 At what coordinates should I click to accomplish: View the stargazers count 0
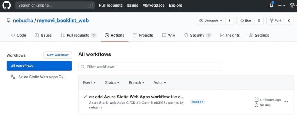[259, 21]
